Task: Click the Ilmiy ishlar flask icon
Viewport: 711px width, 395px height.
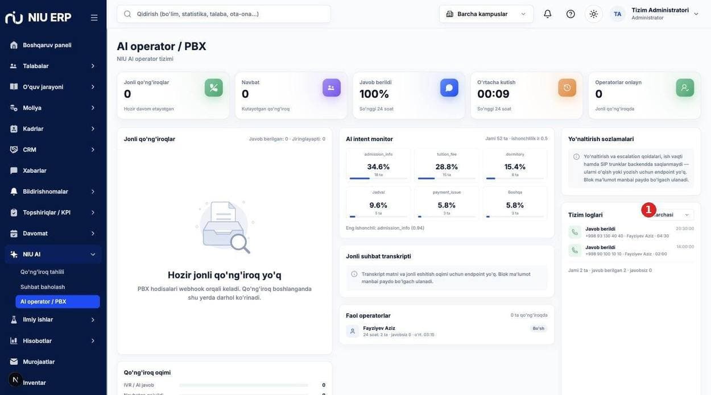Action: 14,319
